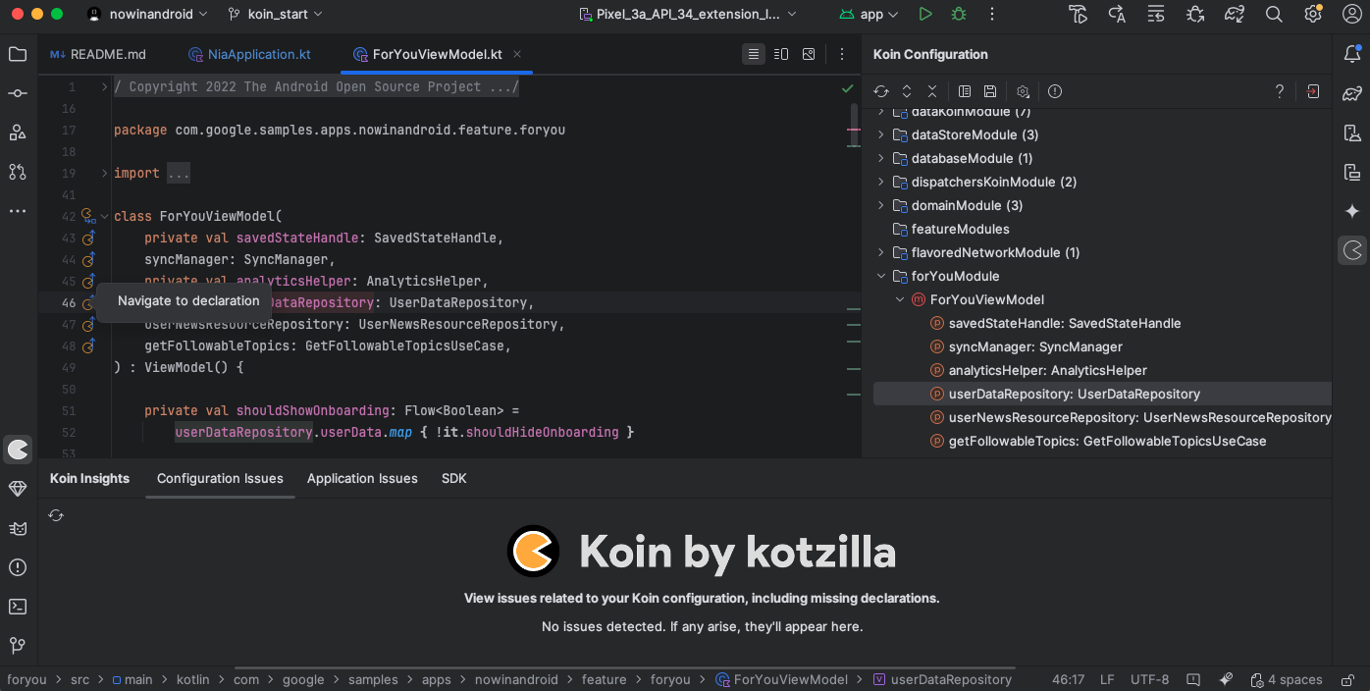Expand the dataStoreModule tree node
The image size is (1370, 691).
881,134
